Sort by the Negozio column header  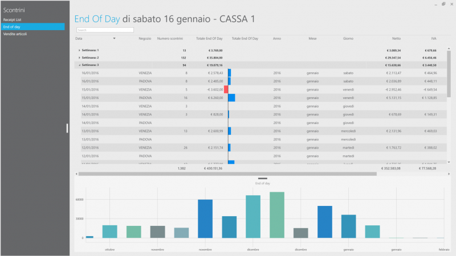tap(145, 38)
